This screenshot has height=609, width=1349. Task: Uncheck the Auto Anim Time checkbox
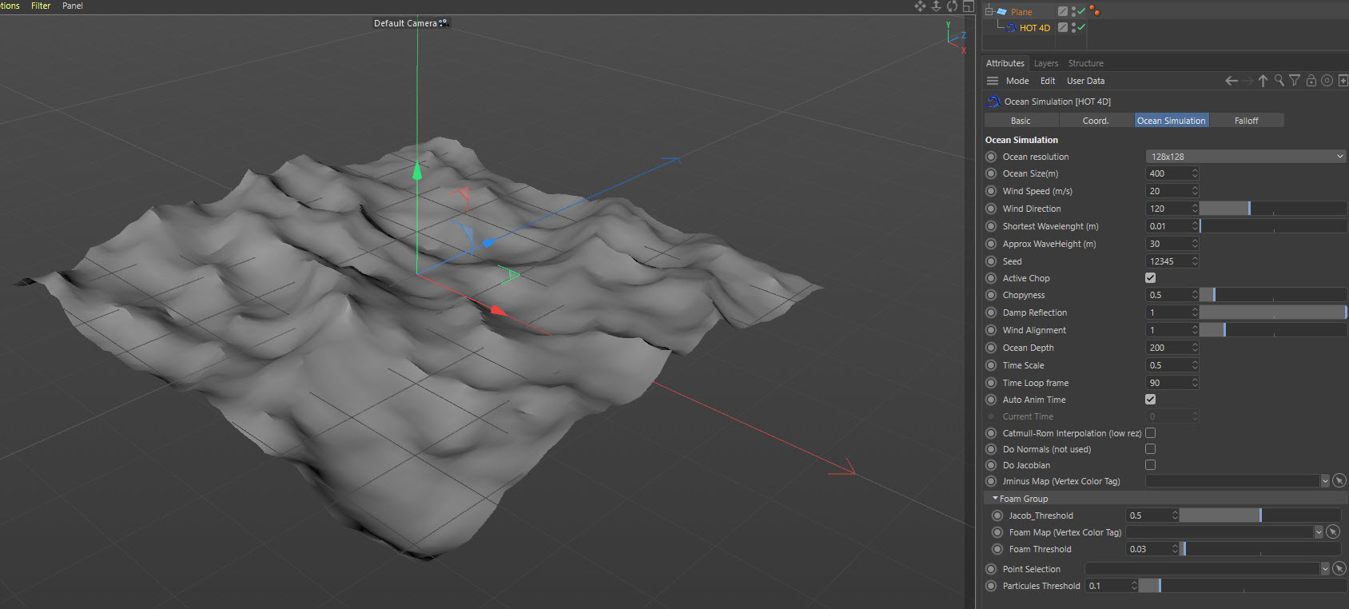tap(1150, 400)
